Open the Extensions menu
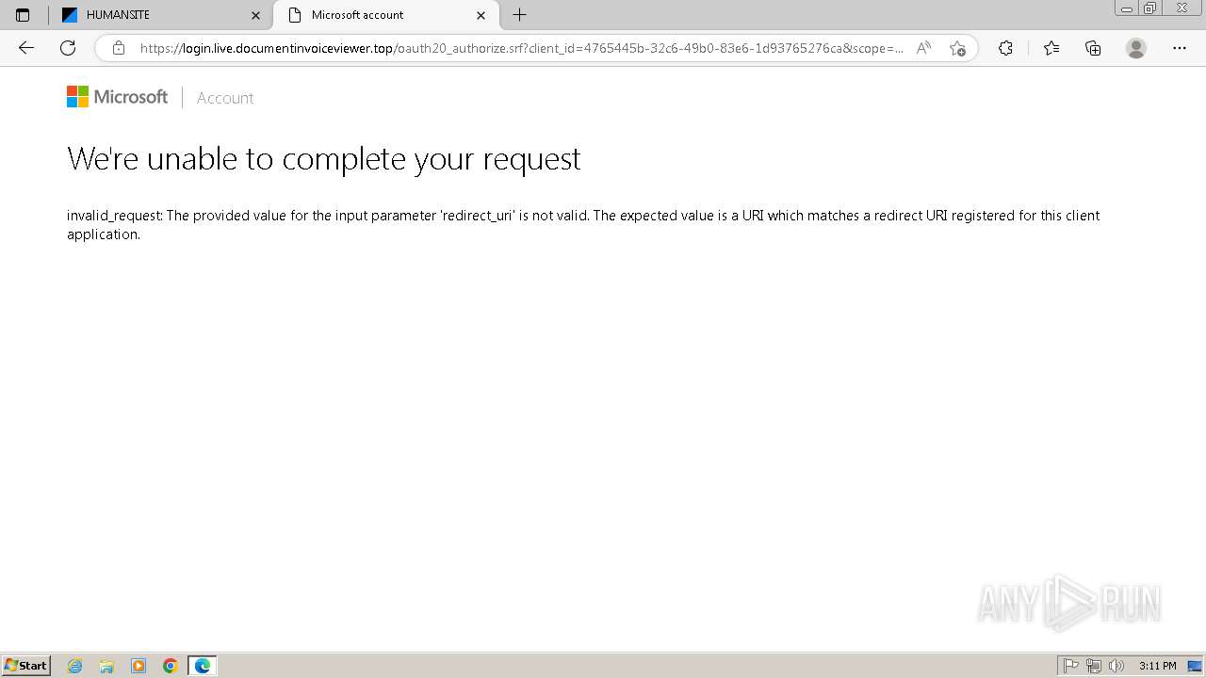This screenshot has width=1206, height=678. 1005,48
